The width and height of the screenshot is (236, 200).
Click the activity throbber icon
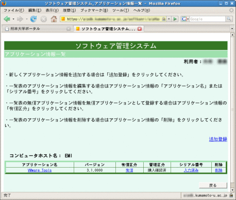coord(231,10)
